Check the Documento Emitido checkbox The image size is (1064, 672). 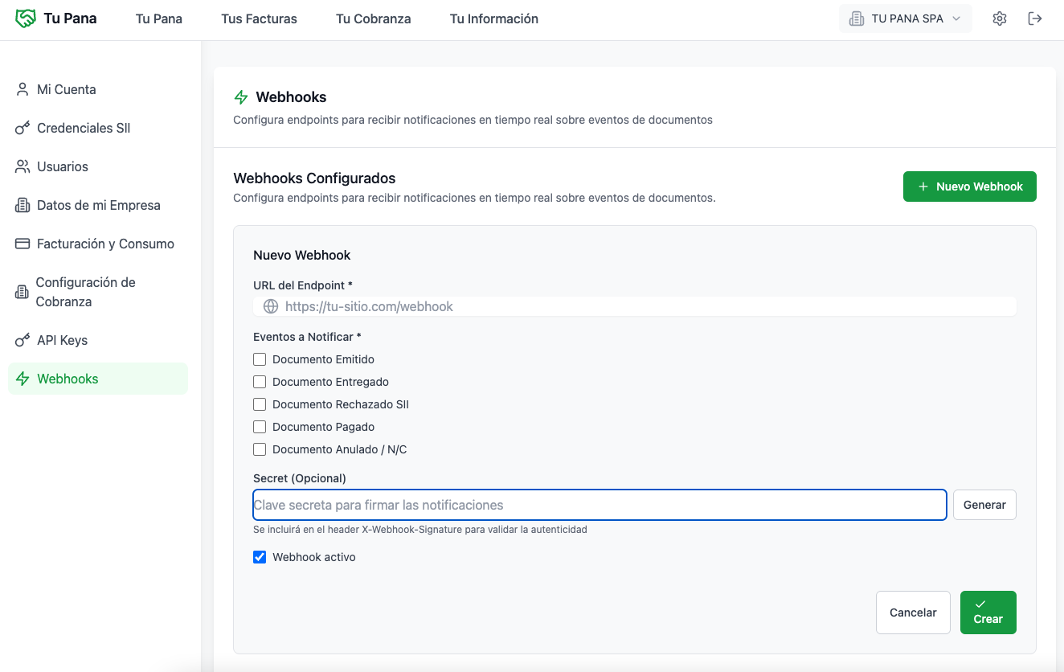click(x=260, y=359)
